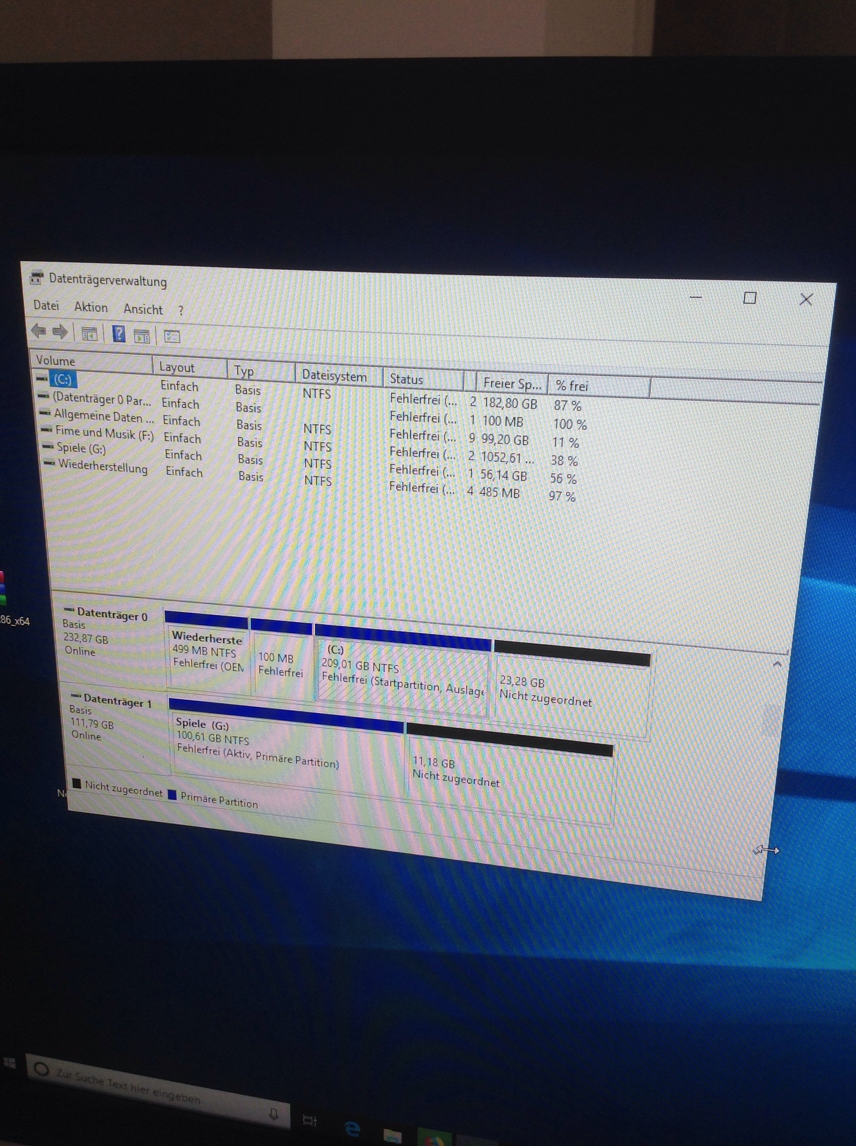Click the back arrow toolbar icon
This screenshot has width=856, height=1146.
(x=38, y=331)
